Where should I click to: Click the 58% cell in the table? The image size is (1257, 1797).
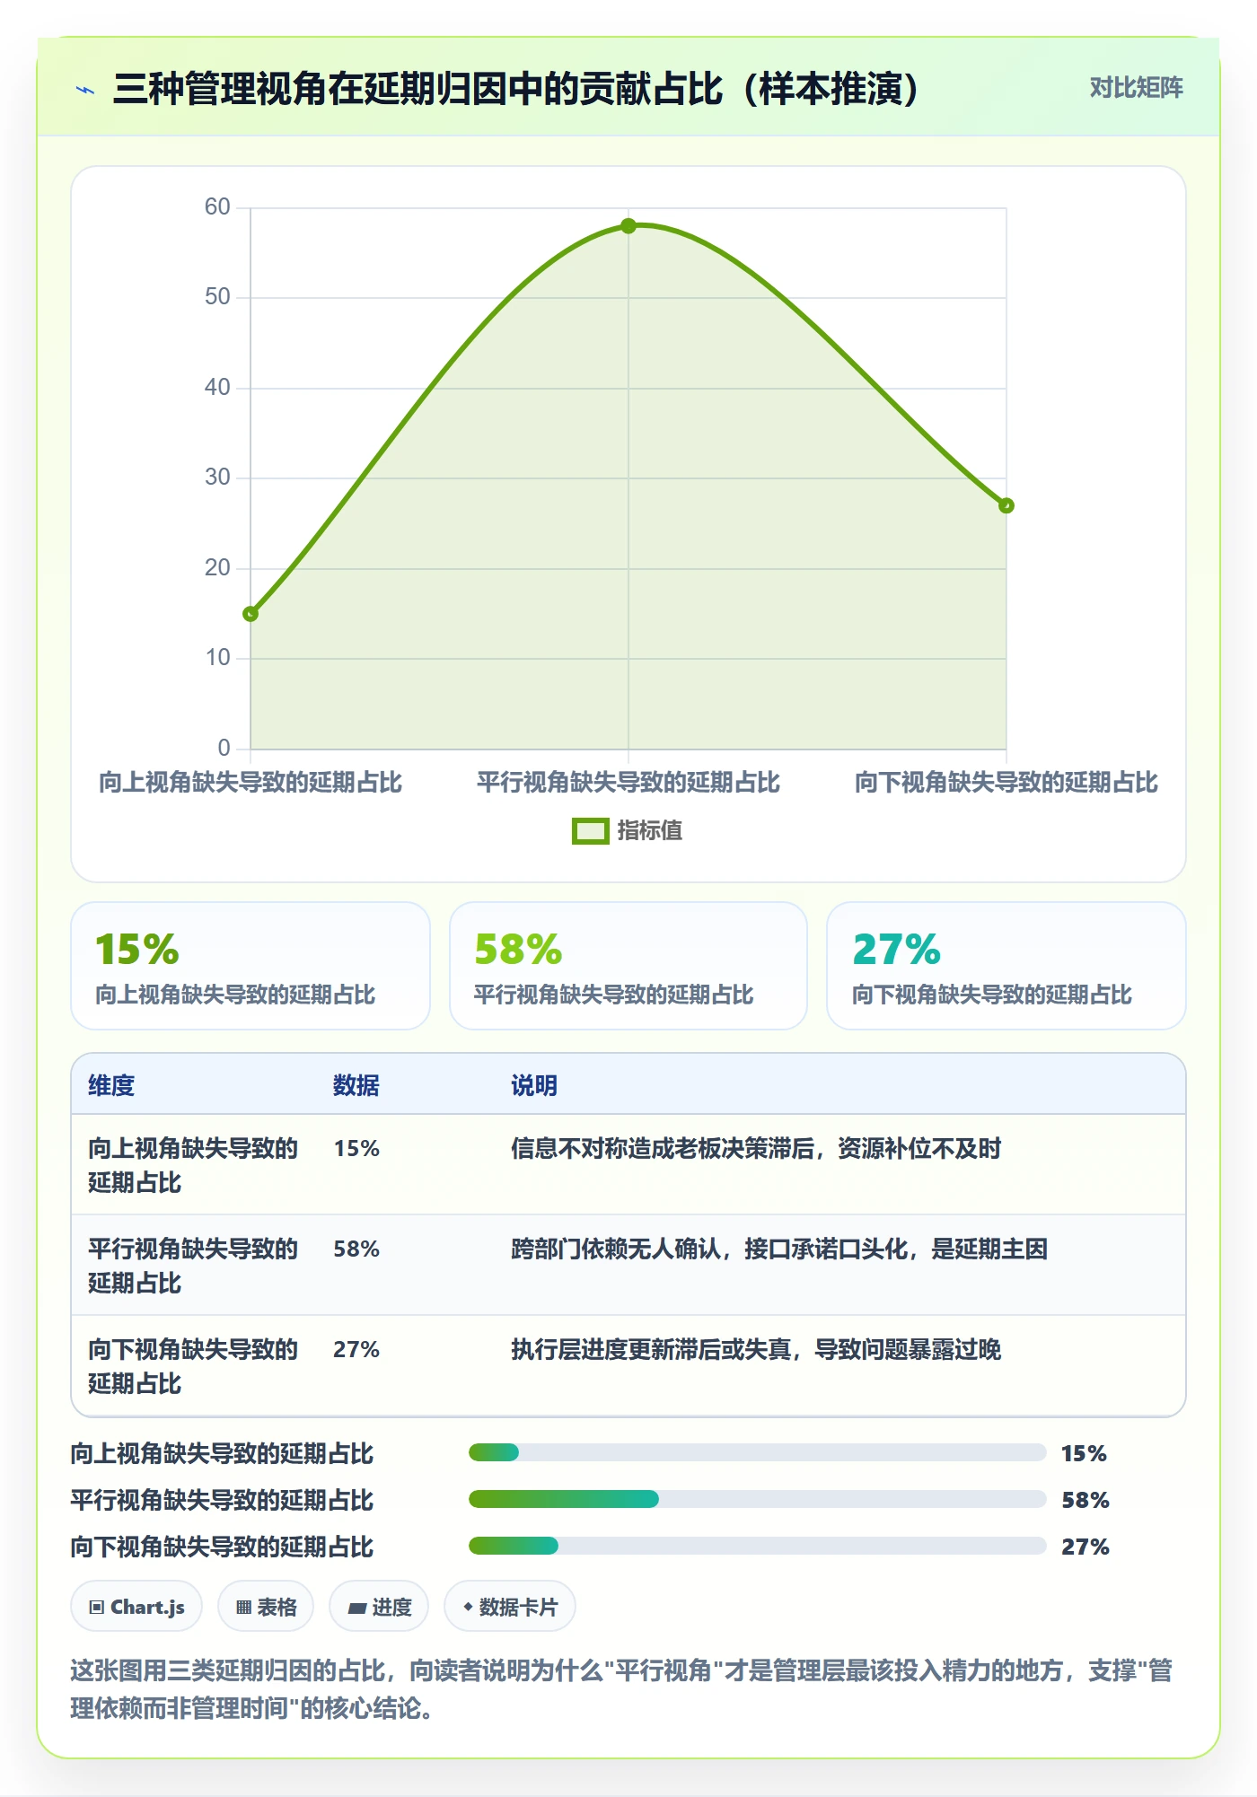tap(356, 1249)
